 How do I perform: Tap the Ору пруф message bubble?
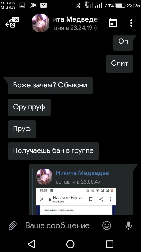tap(29, 107)
